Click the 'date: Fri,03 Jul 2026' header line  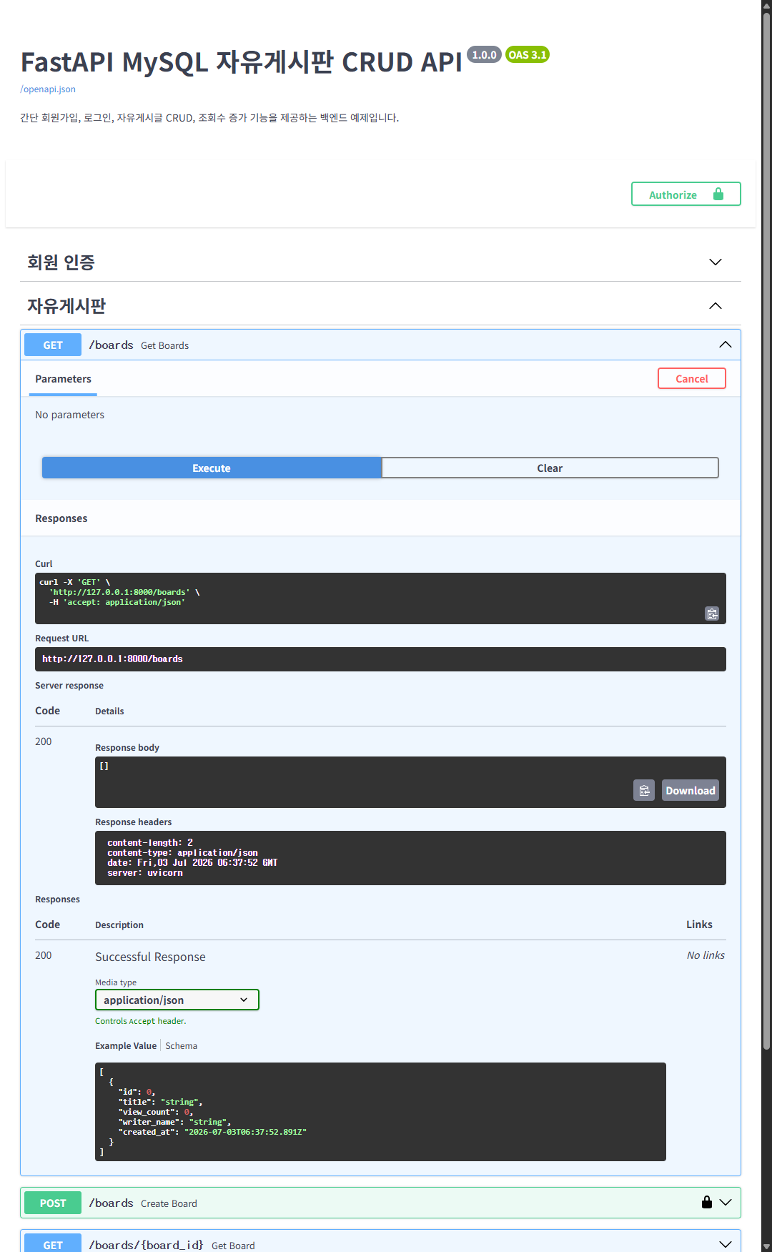192,863
